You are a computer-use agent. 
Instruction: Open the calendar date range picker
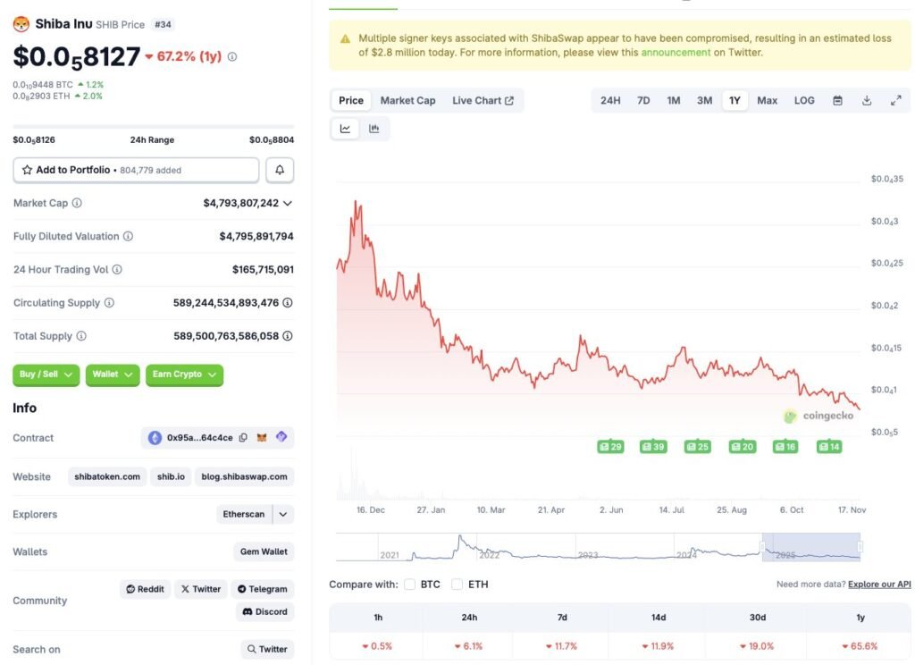(x=837, y=101)
